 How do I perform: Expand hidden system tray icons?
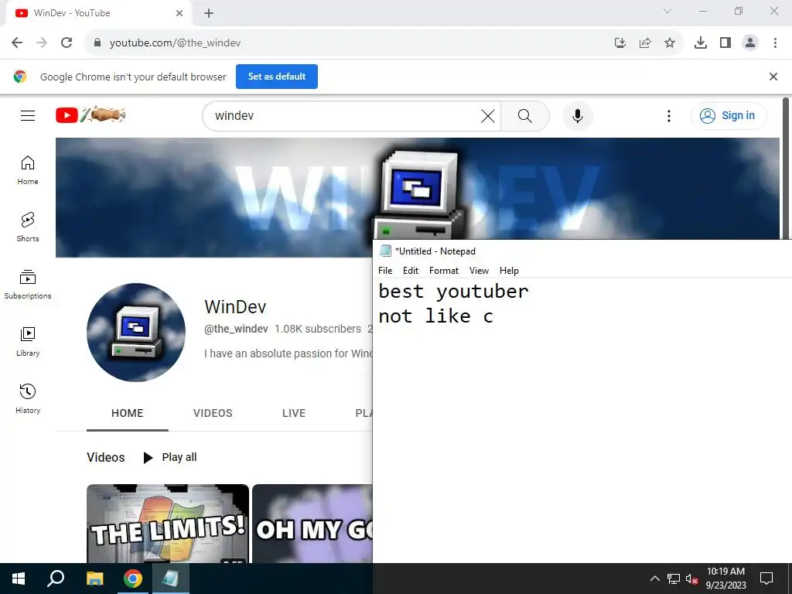[x=654, y=579]
